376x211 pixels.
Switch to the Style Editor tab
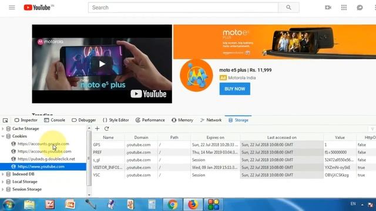pyautogui.click(x=116, y=120)
